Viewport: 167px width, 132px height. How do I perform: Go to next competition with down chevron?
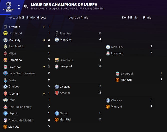tap(19, 9)
